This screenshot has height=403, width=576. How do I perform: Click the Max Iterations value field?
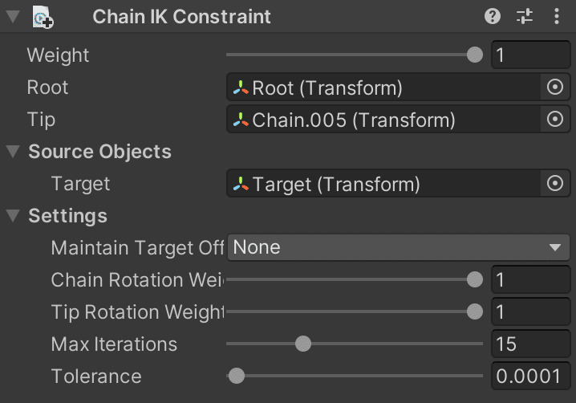point(531,344)
